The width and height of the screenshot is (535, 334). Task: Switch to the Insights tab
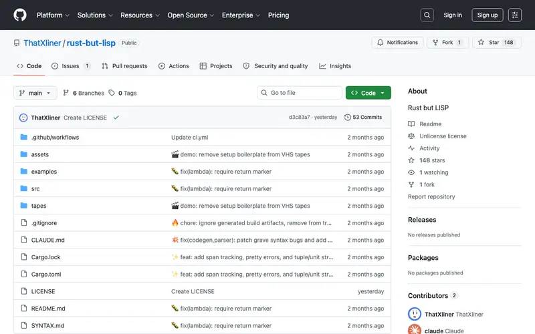click(x=335, y=66)
